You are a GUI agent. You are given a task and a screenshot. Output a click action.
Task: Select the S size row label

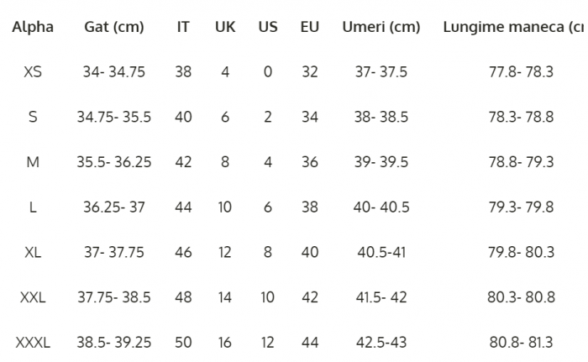(x=33, y=117)
